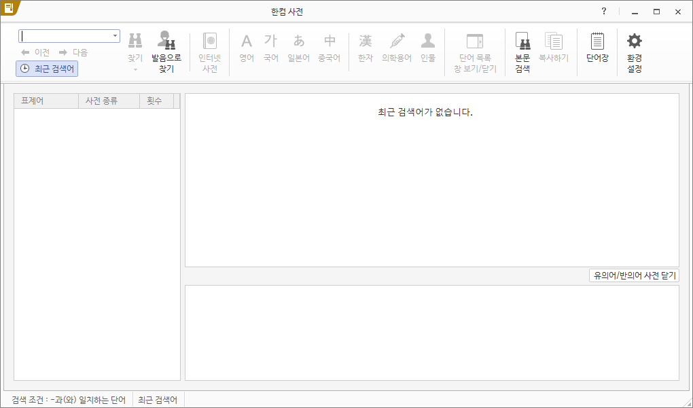Open the 인터넷 사전 internet dictionary

[x=210, y=52]
